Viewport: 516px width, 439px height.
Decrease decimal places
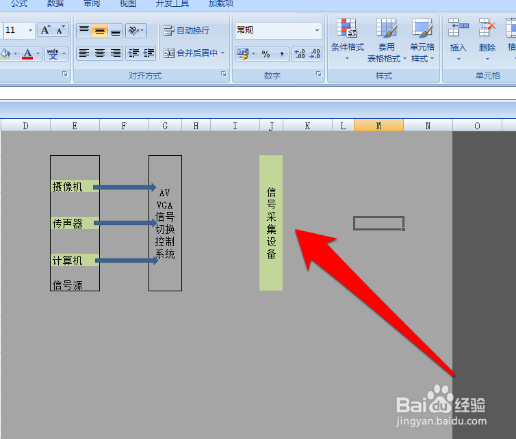pyautogui.click(x=315, y=53)
